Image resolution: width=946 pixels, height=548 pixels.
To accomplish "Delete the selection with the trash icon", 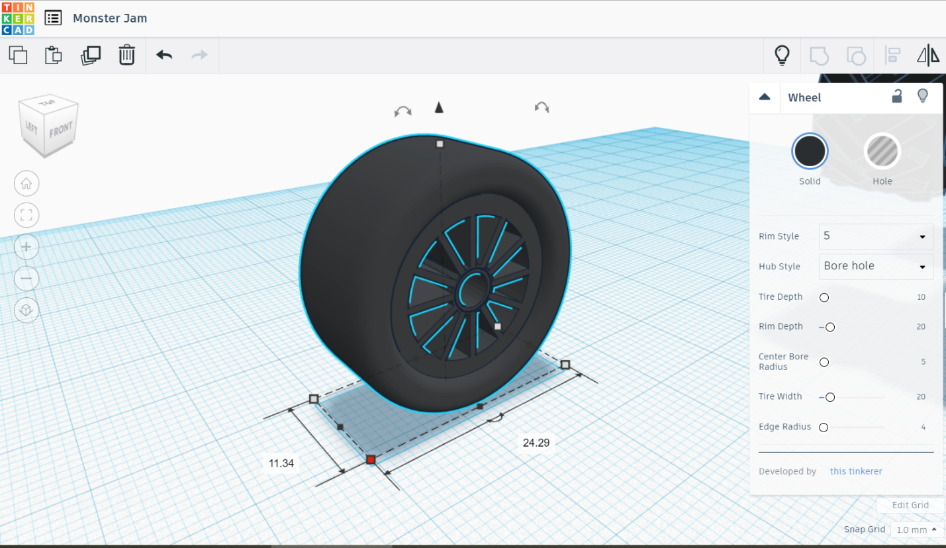I will 126,55.
